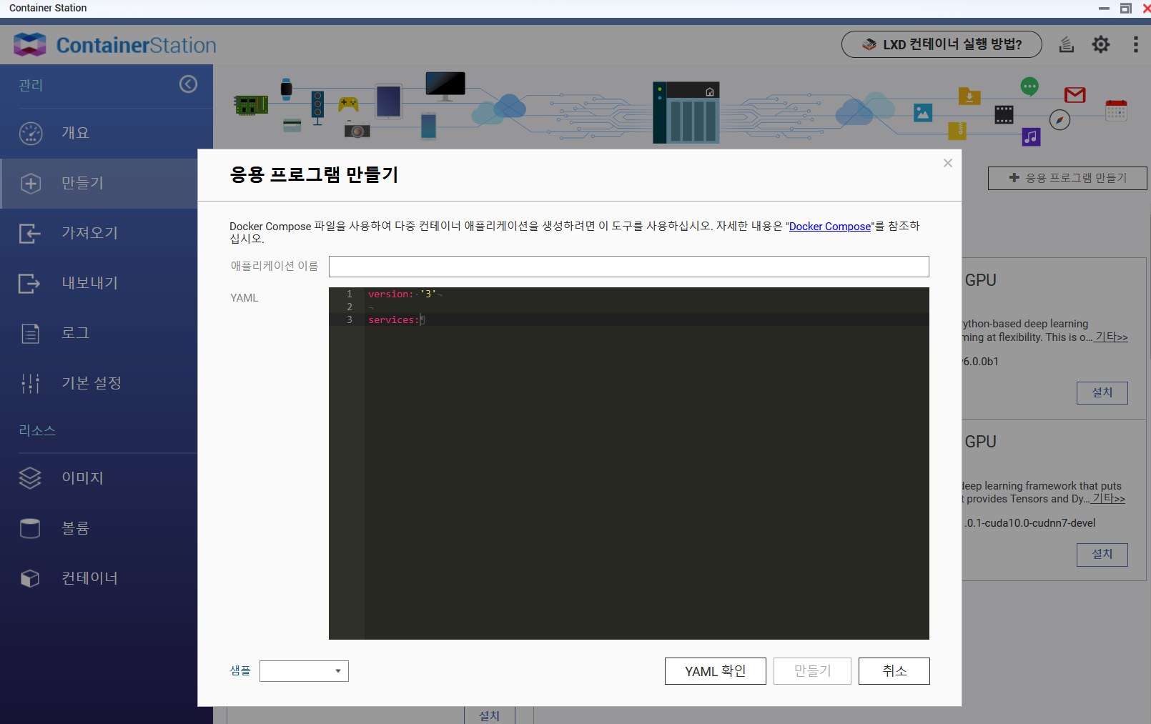Click the calendar icon in banner
The image size is (1151, 724).
click(1116, 111)
